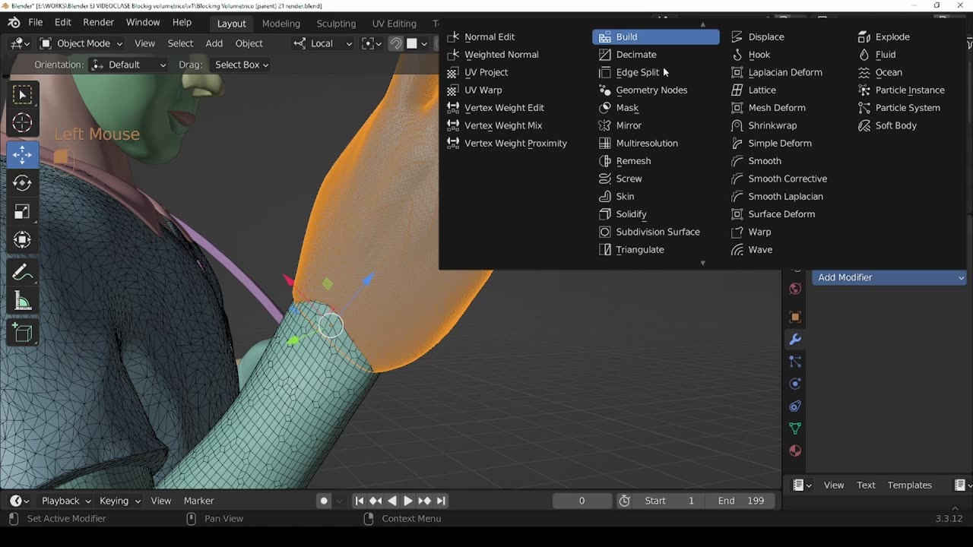Image resolution: width=973 pixels, height=547 pixels.
Task: Open the Modifier properties wrench tab
Action: 795,339
